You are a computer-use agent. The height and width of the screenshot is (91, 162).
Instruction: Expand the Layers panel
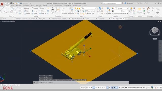(82, 16)
